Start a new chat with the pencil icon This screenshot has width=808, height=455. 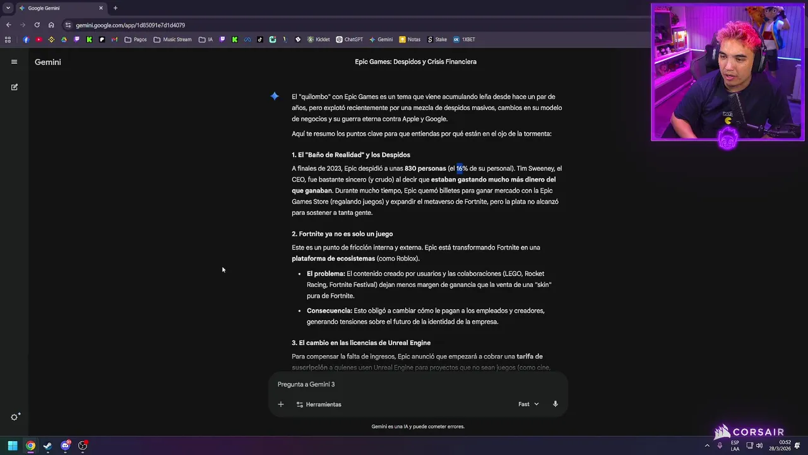pos(14,87)
